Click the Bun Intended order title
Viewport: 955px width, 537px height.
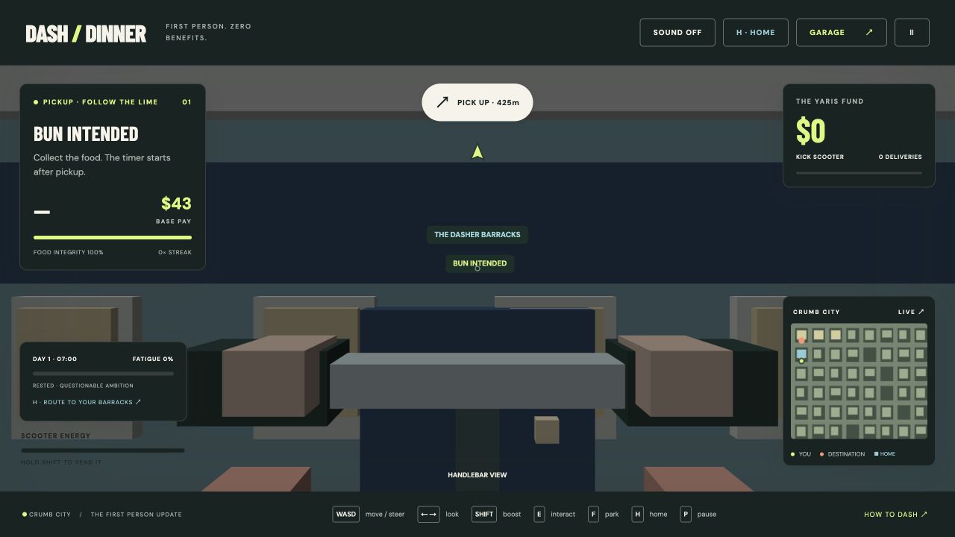[86, 134]
